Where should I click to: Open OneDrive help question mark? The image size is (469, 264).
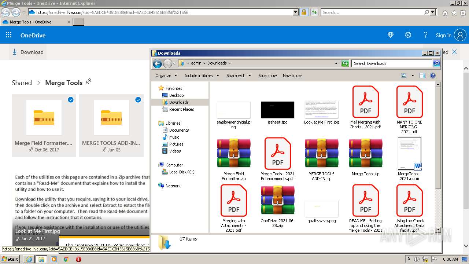tap(425, 35)
